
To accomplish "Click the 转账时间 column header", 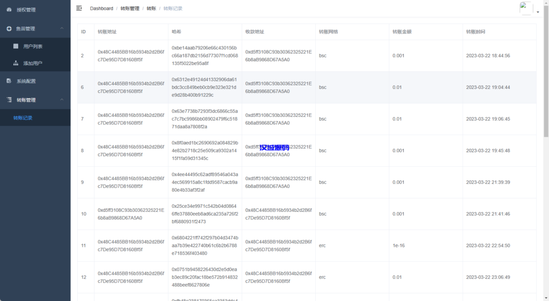I will [x=476, y=32].
